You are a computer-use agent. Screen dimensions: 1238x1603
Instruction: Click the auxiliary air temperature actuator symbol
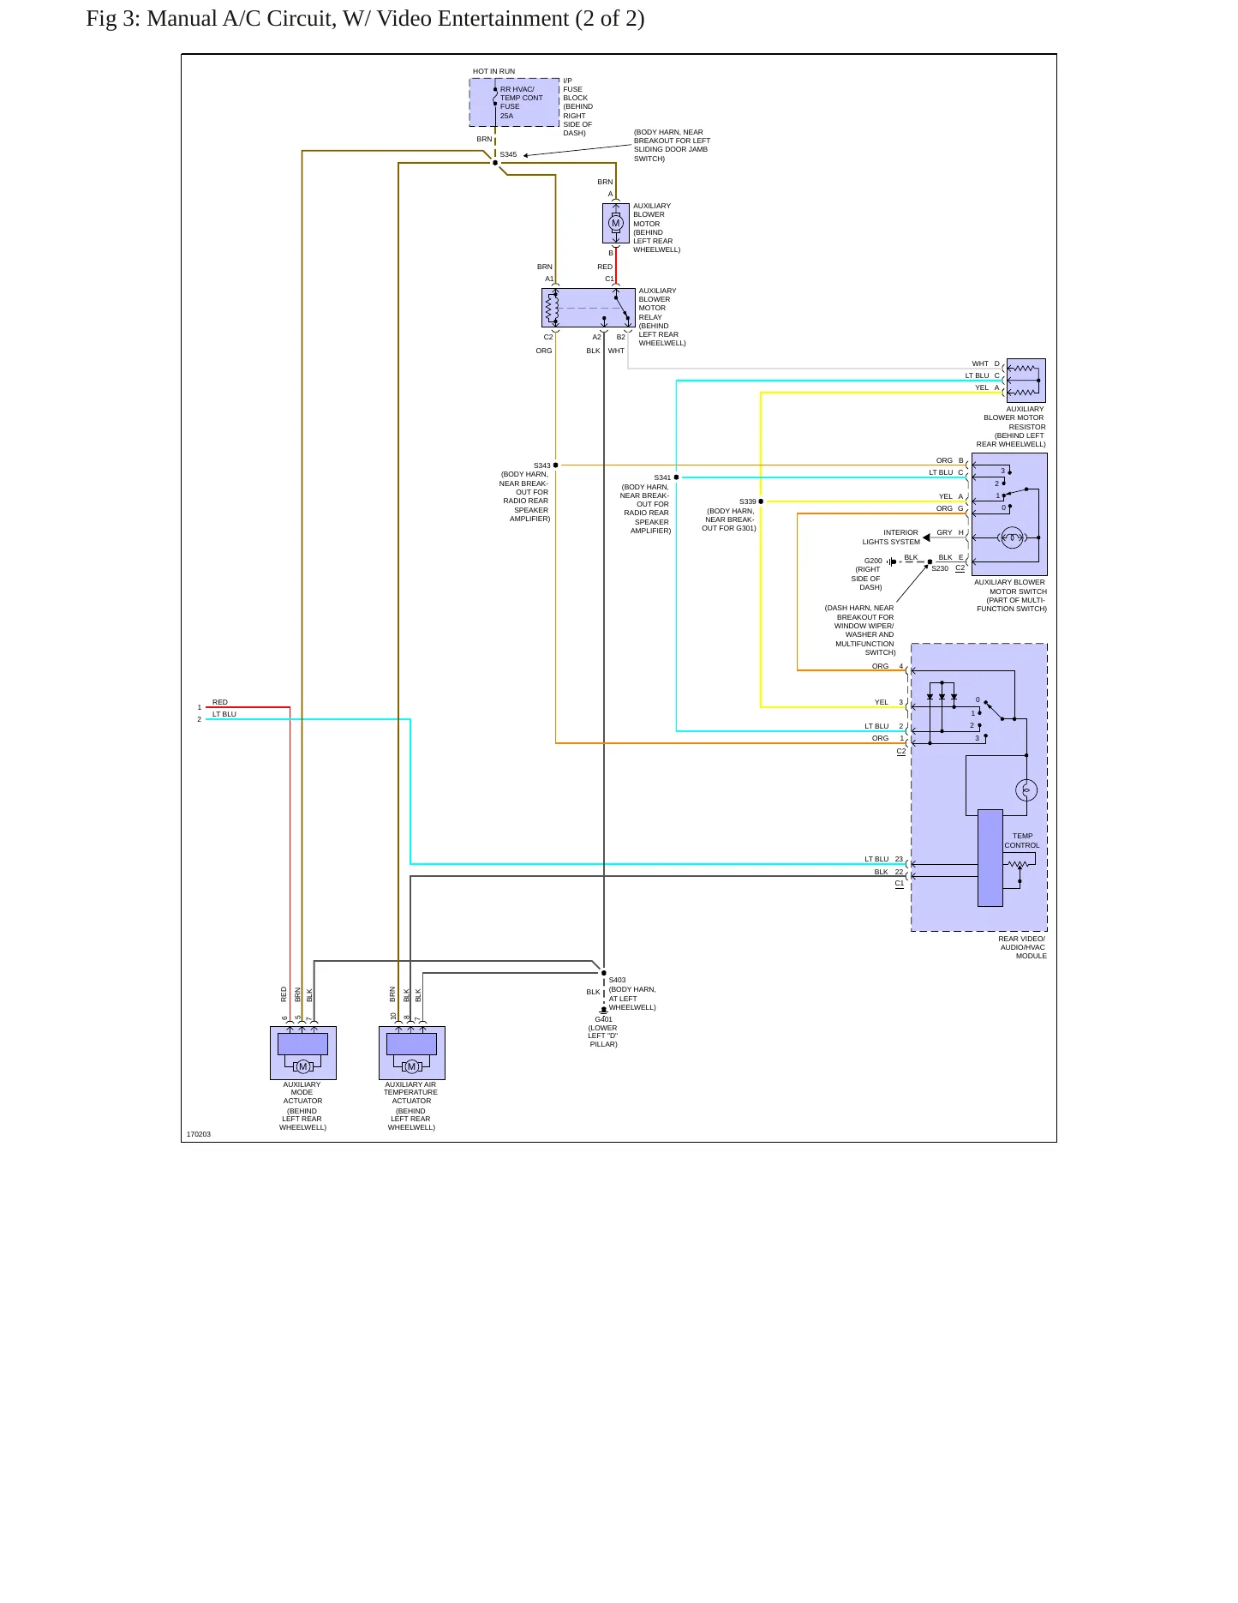412,1053
